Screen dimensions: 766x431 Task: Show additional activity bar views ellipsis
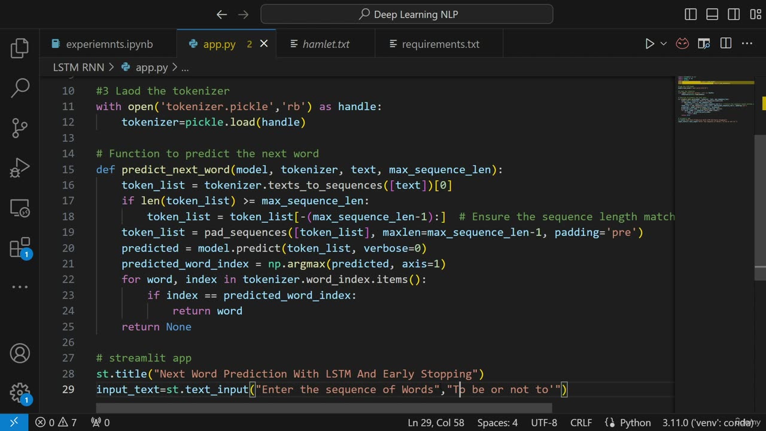coord(20,287)
